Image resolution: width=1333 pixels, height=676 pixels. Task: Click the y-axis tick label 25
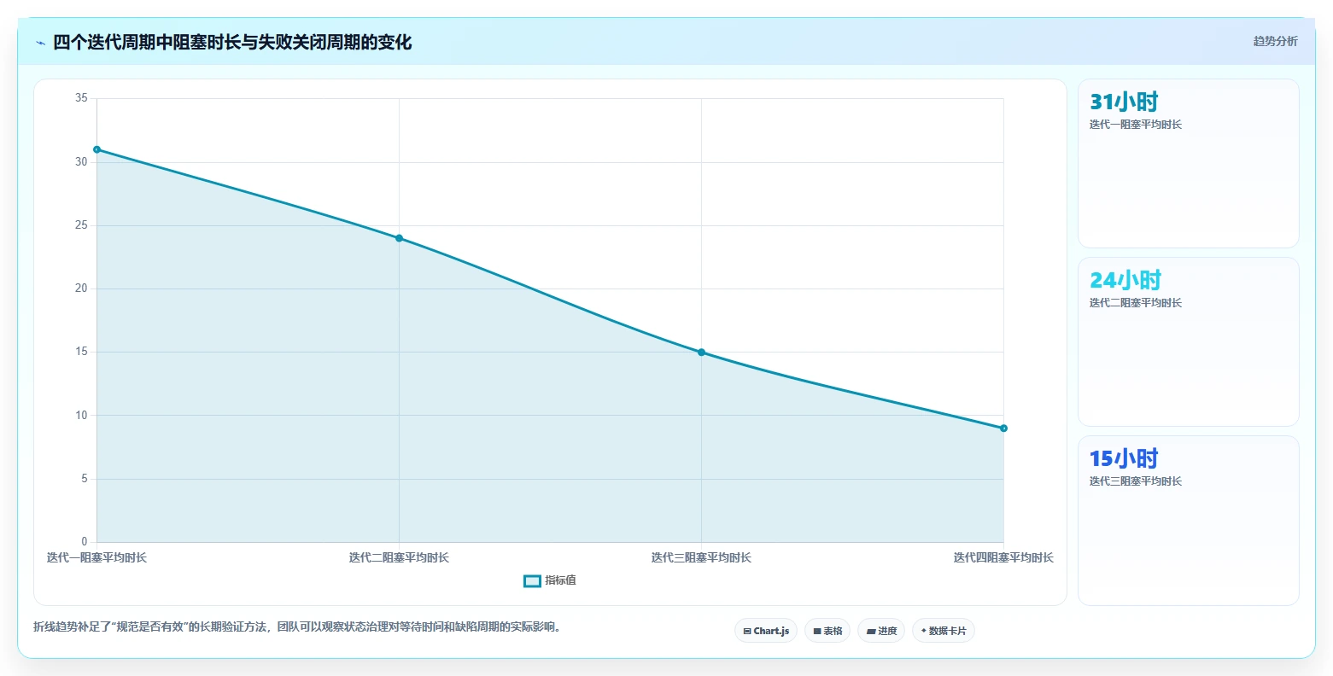tap(81, 225)
